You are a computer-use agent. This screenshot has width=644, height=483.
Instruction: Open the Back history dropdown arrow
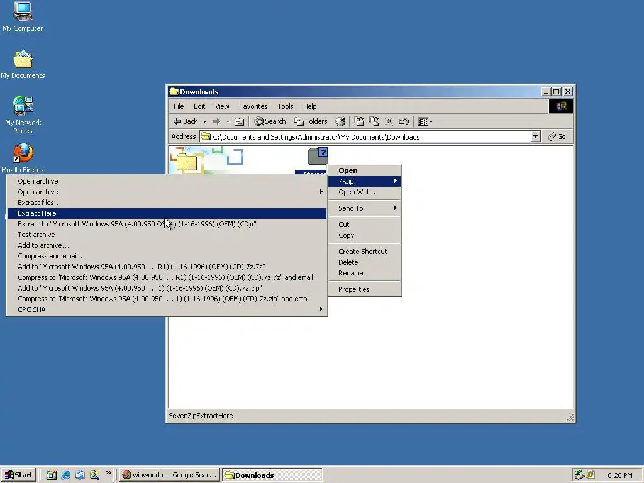(x=204, y=121)
